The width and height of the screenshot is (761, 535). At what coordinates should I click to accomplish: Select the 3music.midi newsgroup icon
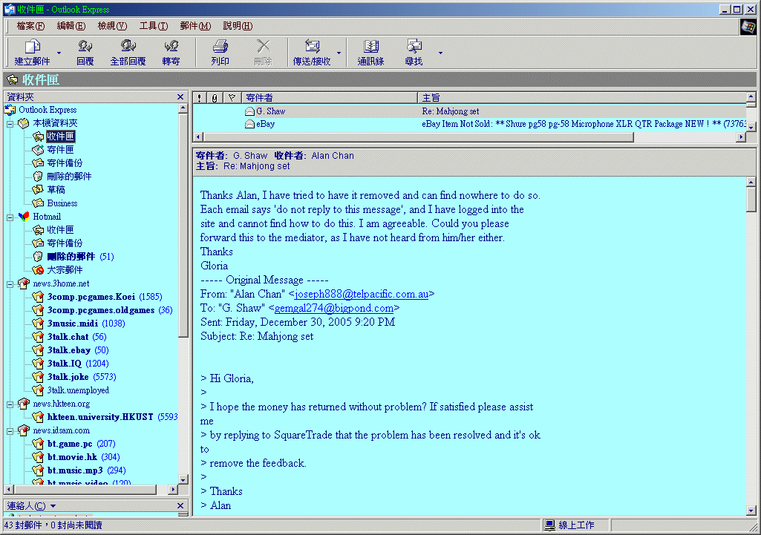coord(38,324)
